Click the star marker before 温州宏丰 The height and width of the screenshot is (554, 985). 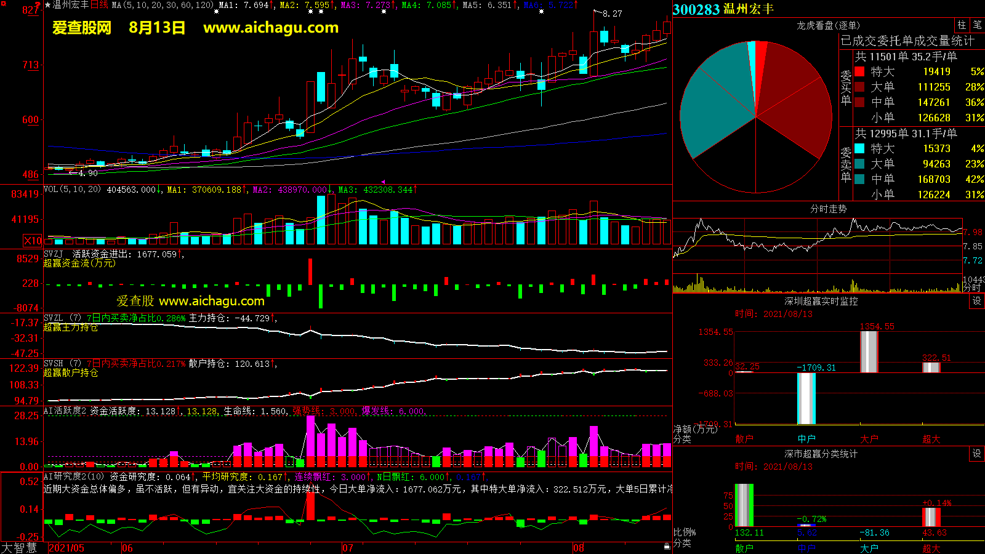coord(48,5)
